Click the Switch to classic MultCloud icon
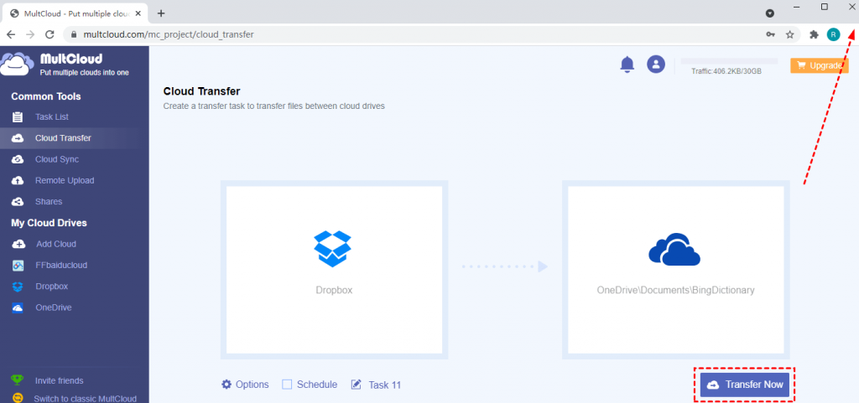The height and width of the screenshot is (403, 859). [x=18, y=398]
